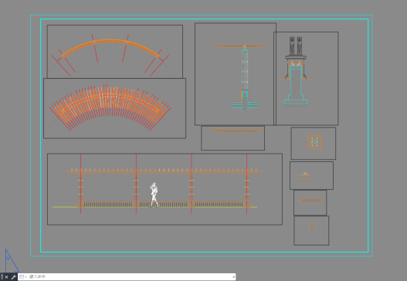This screenshot has width=407, height=281.
Task: Select the pedestal detail viewport with statues
Action: pos(306,79)
